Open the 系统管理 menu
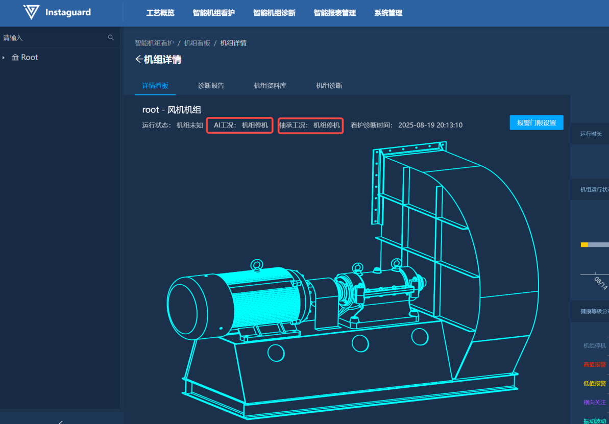Viewport: 609px width, 424px height. coord(388,13)
